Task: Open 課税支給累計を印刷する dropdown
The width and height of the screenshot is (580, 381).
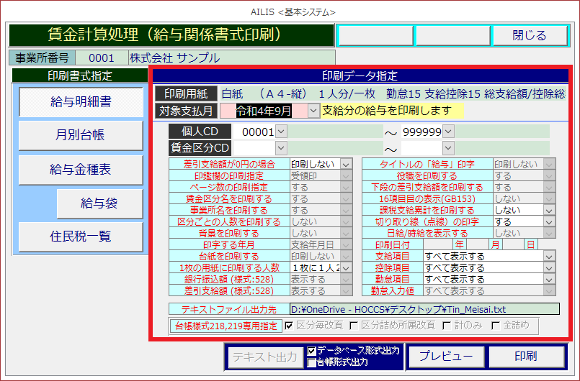Action: pos(550,211)
